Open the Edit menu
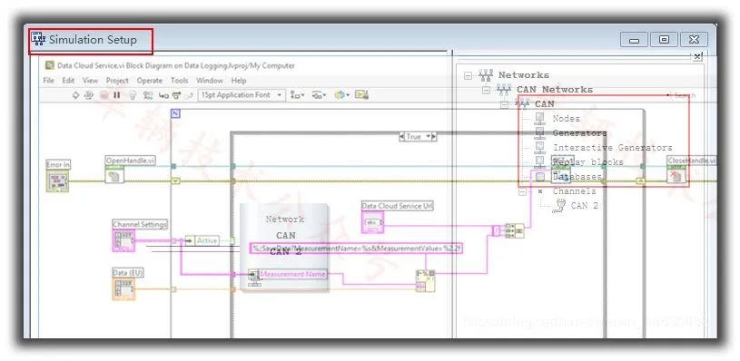This screenshot has width=740, height=361. click(68, 81)
